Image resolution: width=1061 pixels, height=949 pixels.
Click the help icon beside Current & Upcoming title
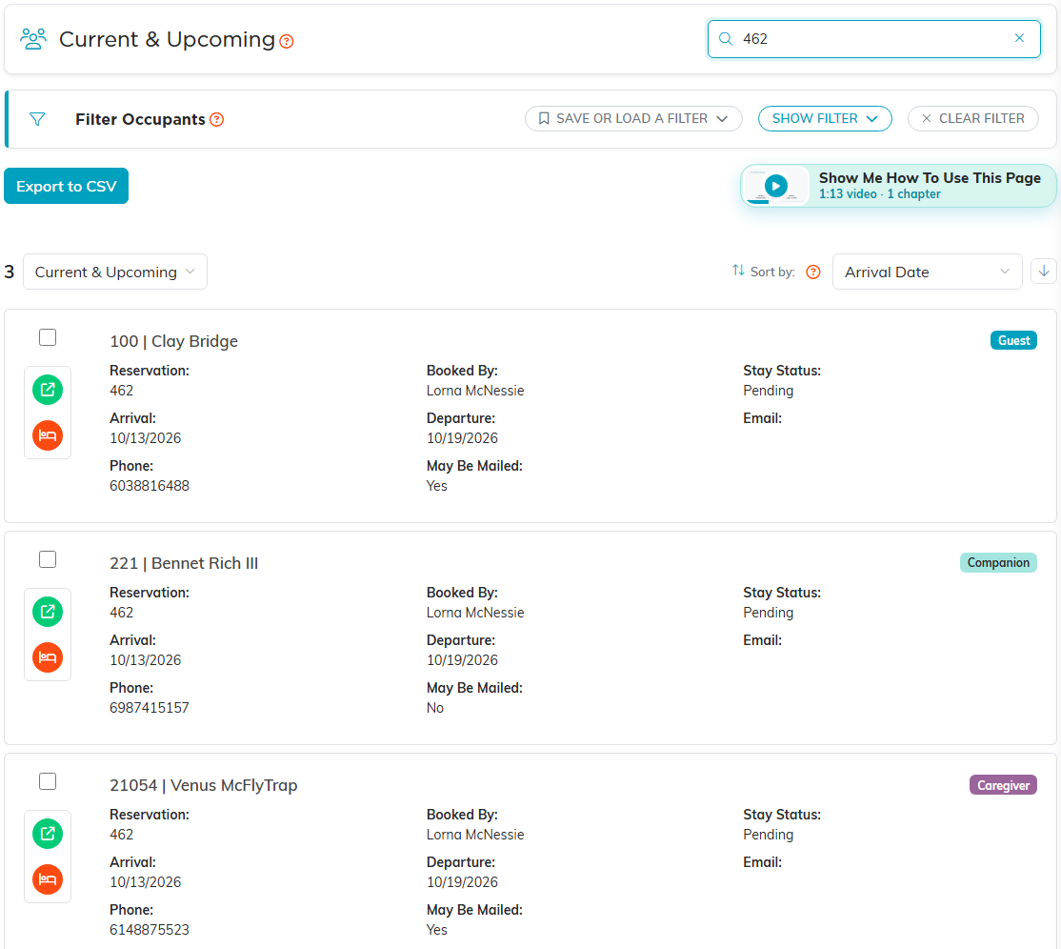pos(287,42)
